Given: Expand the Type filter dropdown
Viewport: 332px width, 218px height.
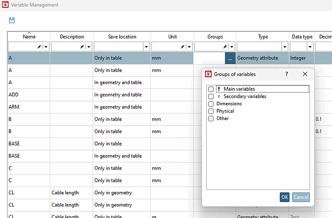Looking at the screenshot, I should [x=285, y=46].
